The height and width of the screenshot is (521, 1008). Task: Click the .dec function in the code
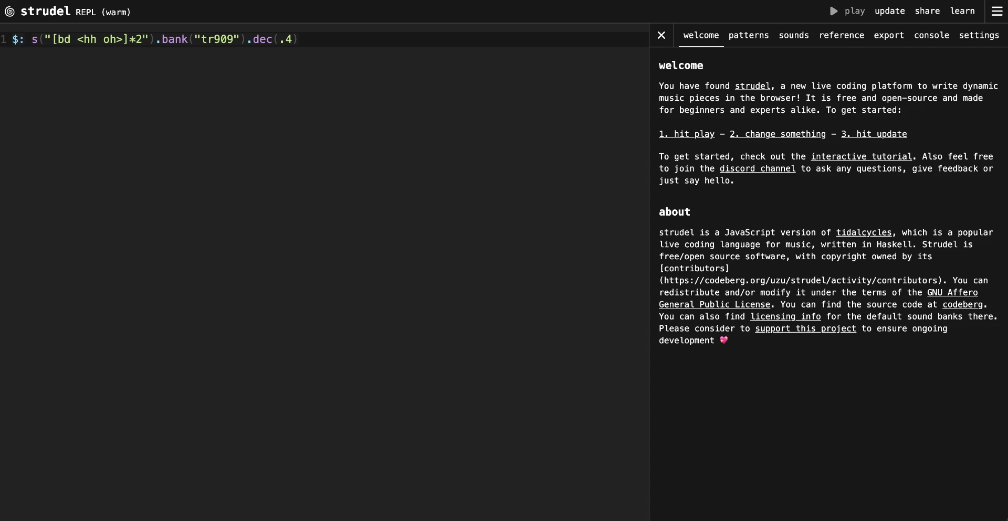(259, 39)
